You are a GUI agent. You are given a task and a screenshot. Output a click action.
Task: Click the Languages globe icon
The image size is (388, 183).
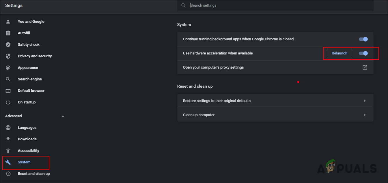pyautogui.click(x=8, y=128)
